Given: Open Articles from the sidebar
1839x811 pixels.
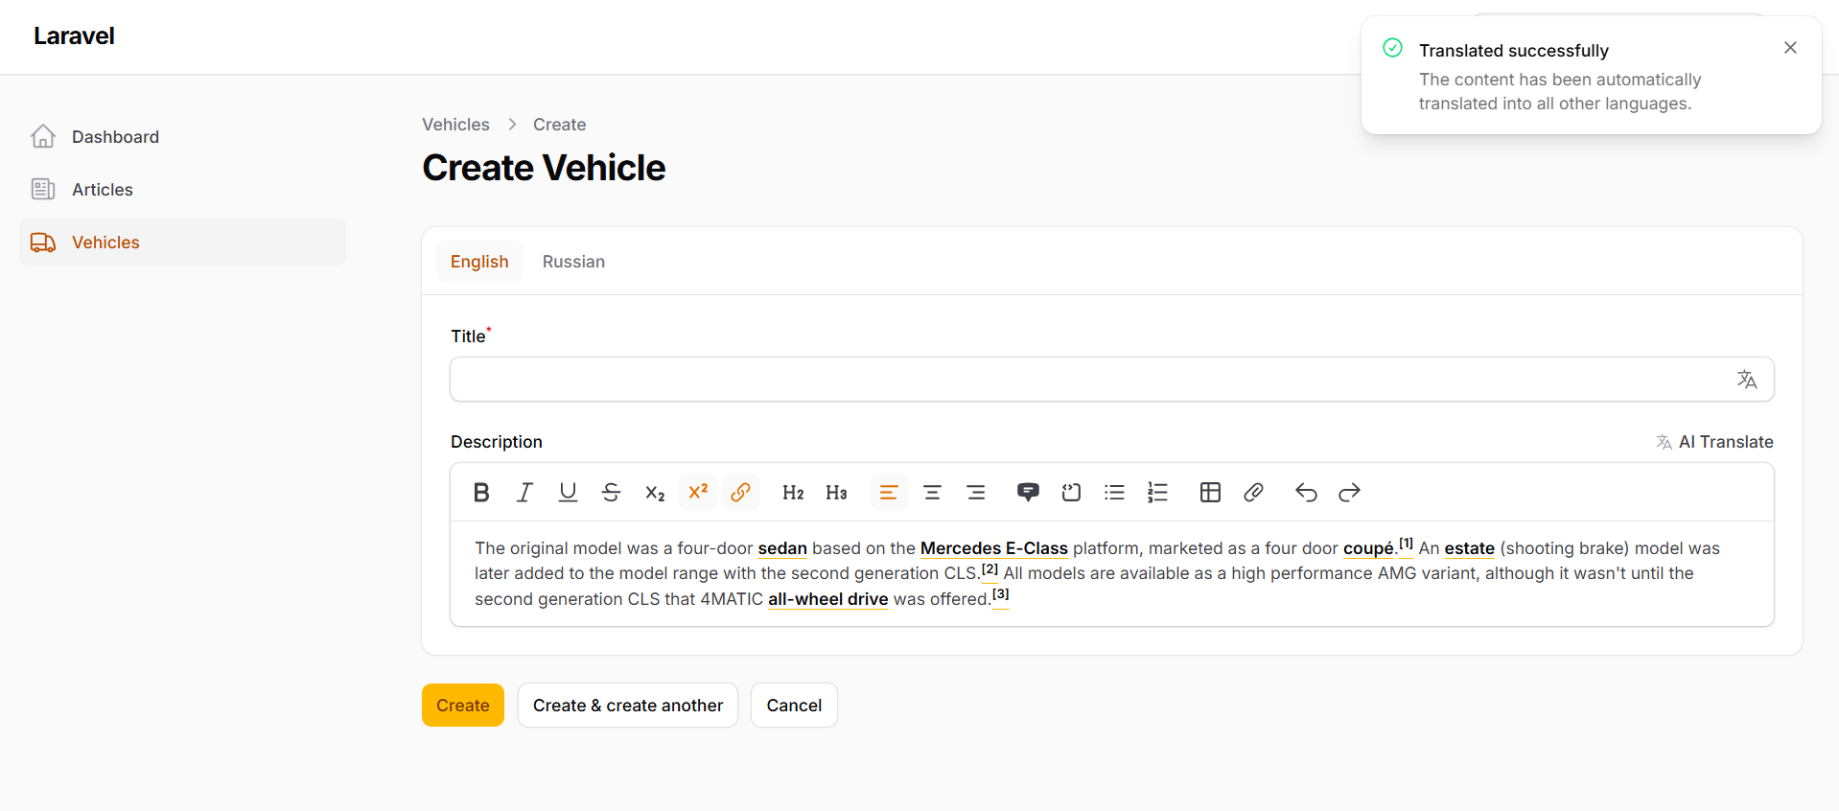Looking at the screenshot, I should (182, 189).
